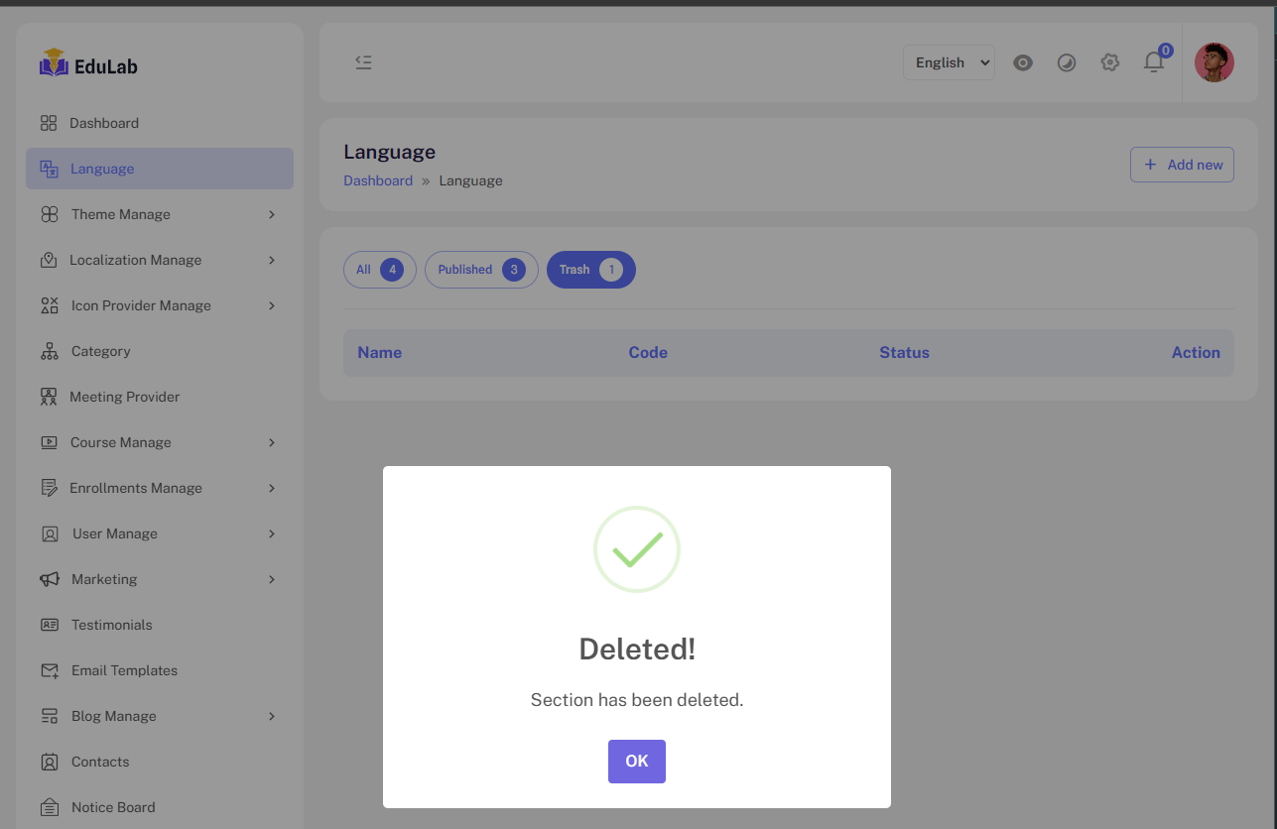
Task: Click the user profile avatar
Action: pos(1213,62)
